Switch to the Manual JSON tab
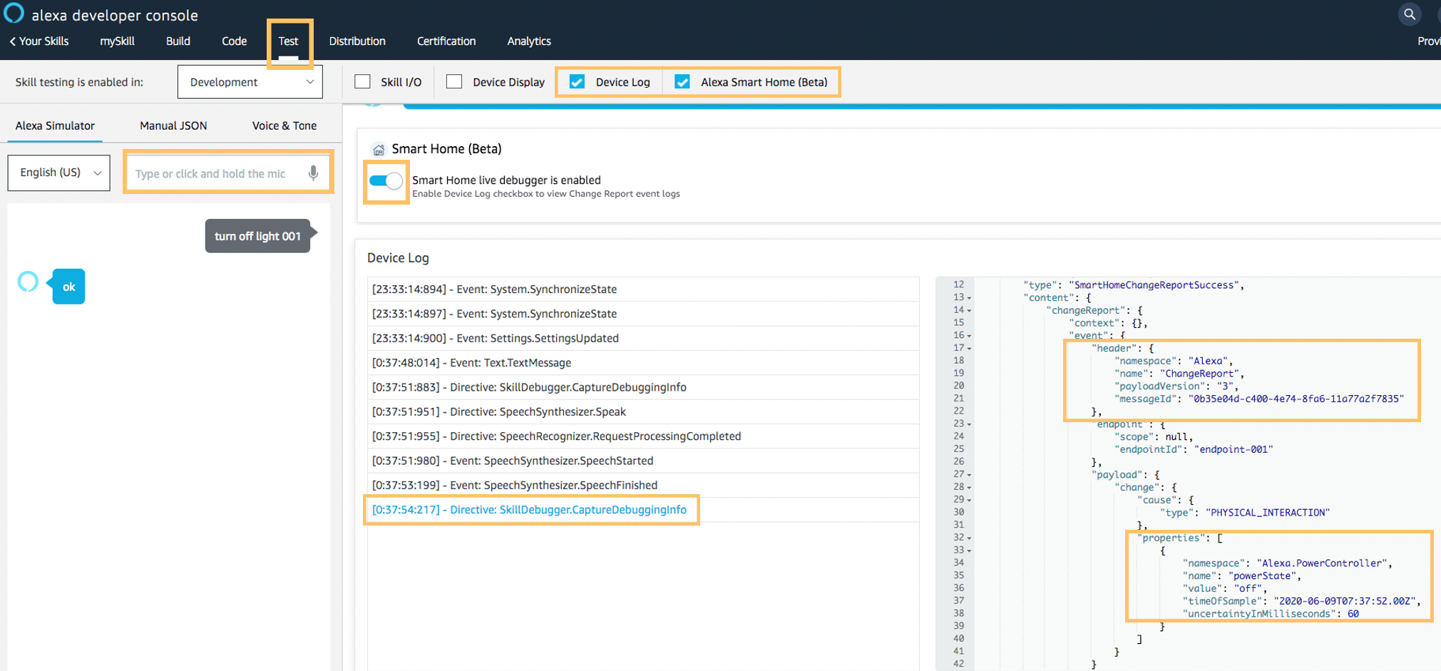The width and height of the screenshot is (1441, 671). point(173,126)
